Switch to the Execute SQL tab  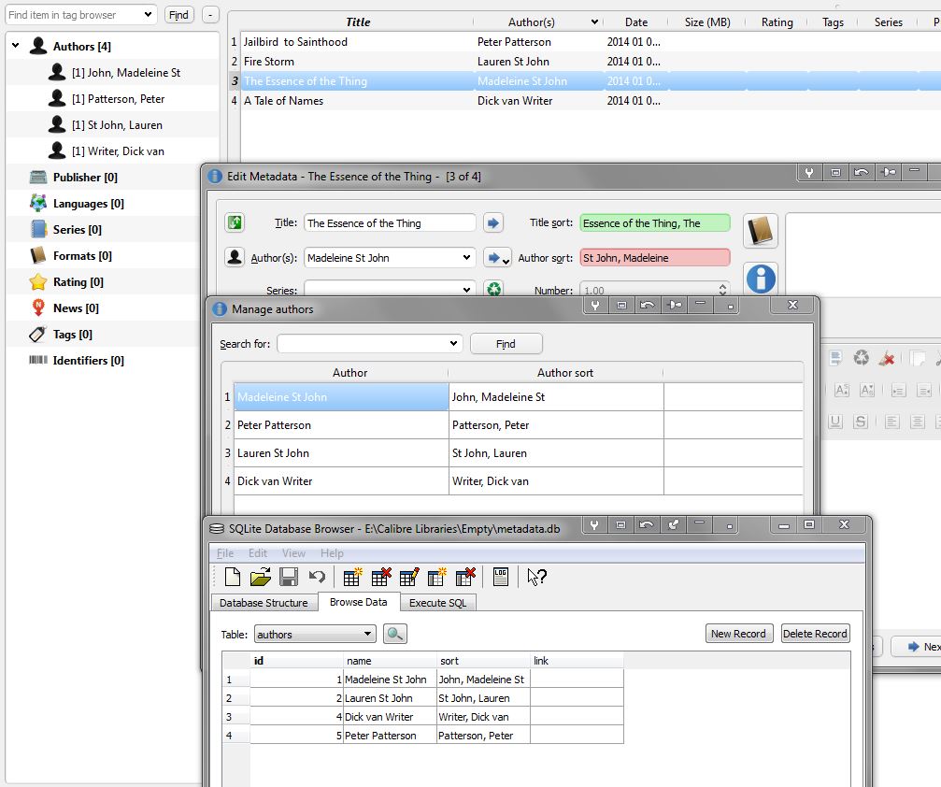coord(437,603)
